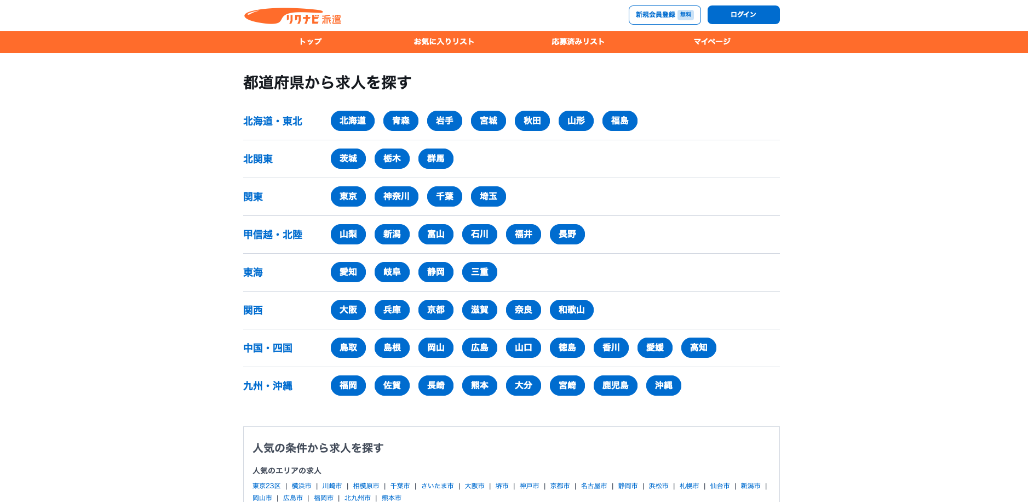The height and width of the screenshot is (502, 1028).
Task: Open the 北海道・東北 region link
Action: 273,121
